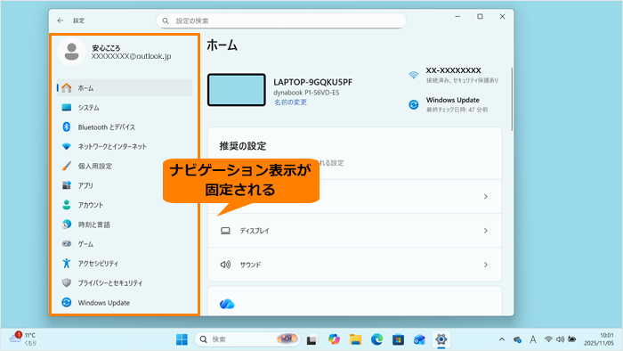Open 個人用設定 in navigation
Image resolution: width=623 pixels, height=351 pixels.
(125, 166)
